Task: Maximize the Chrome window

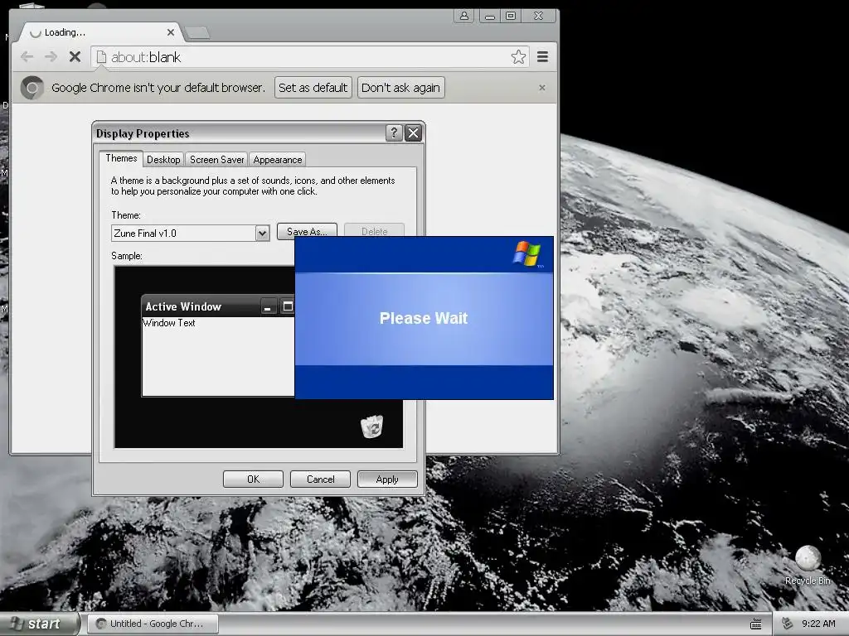Action: coord(511,17)
